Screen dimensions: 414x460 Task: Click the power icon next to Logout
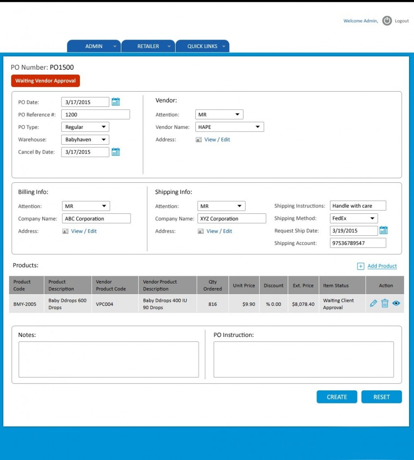(386, 21)
